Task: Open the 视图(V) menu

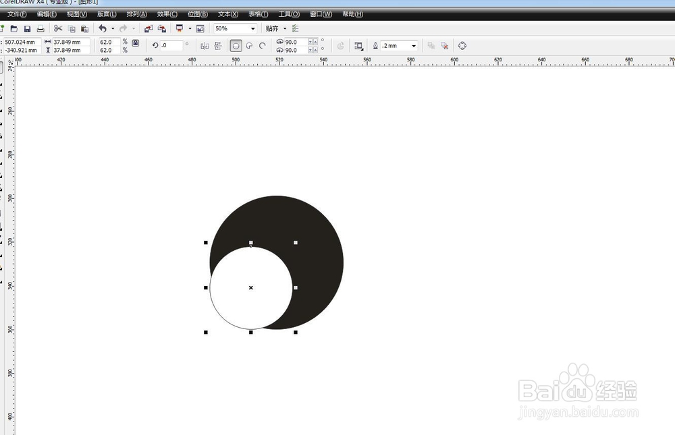Action: pos(77,14)
